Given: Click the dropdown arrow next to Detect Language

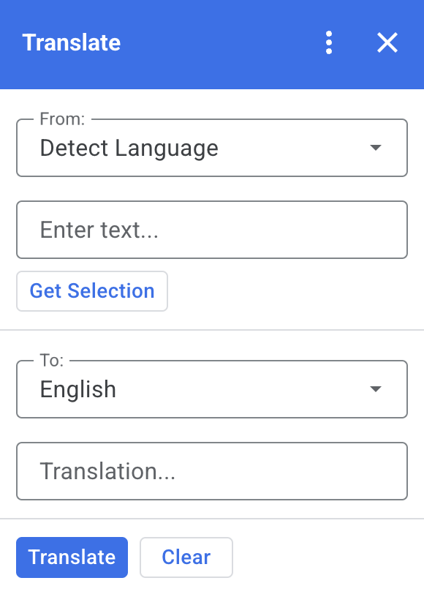Looking at the screenshot, I should [x=375, y=148].
